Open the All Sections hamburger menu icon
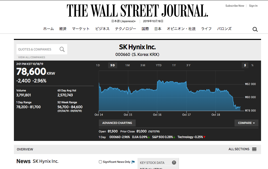The image size is (268, 169). pos(254,149)
